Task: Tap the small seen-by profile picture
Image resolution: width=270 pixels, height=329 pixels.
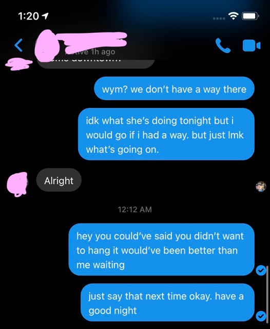Action: click(x=261, y=186)
